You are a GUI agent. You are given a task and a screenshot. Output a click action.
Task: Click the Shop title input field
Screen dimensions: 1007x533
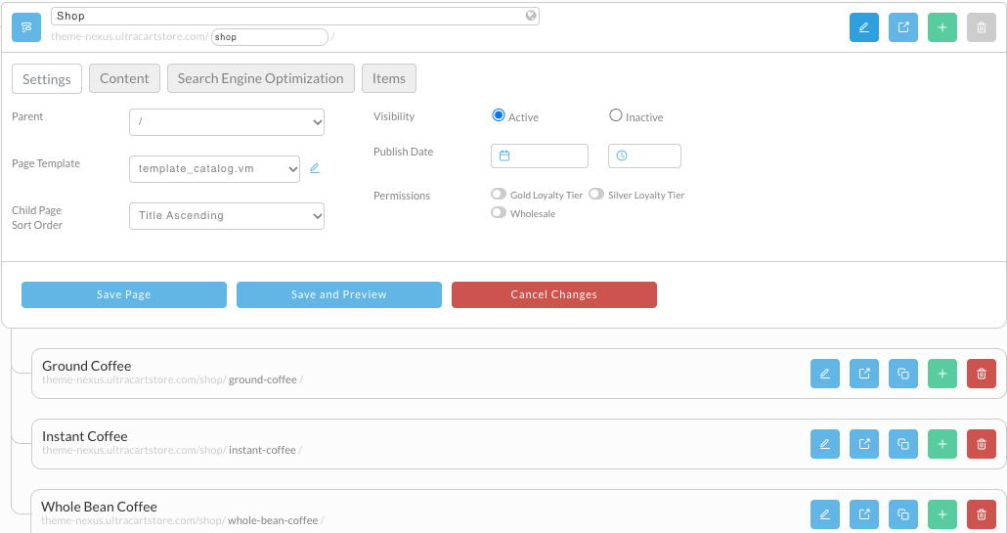295,16
